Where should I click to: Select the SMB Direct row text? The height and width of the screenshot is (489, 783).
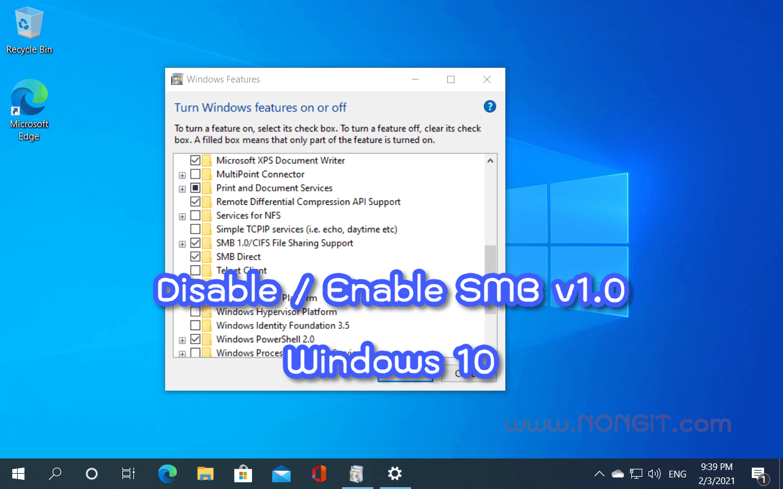pos(239,257)
